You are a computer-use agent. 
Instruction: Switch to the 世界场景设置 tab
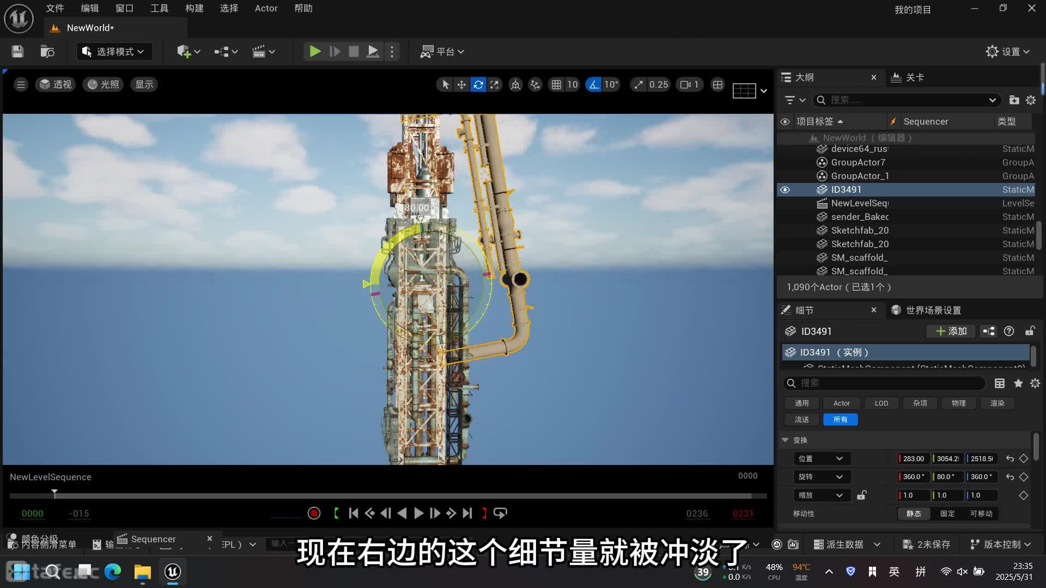coord(927,310)
